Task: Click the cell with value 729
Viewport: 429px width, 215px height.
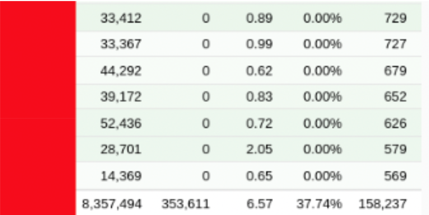Action: coord(395,18)
